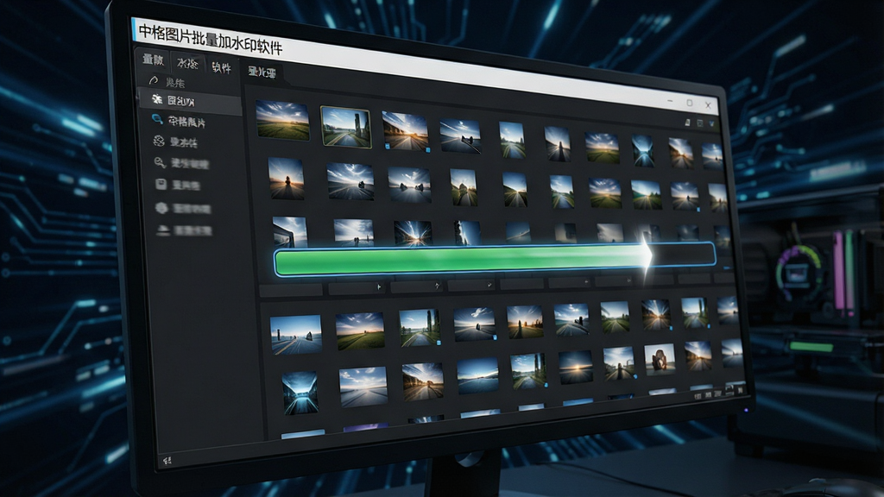Image resolution: width=884 pixels, height=497 pixels.
Task: Open the thumbnail showing two people embracing
Action: [659, 360]
